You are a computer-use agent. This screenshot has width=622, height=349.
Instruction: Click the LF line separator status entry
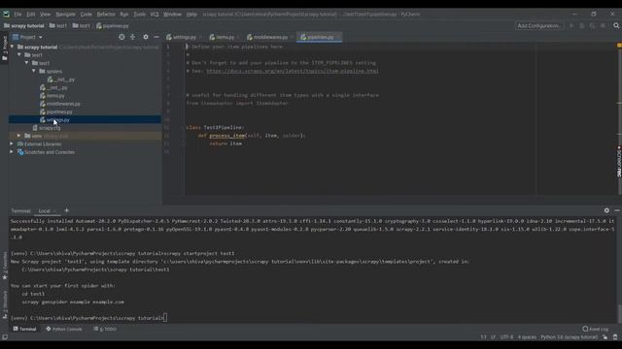tap(493, 337)
